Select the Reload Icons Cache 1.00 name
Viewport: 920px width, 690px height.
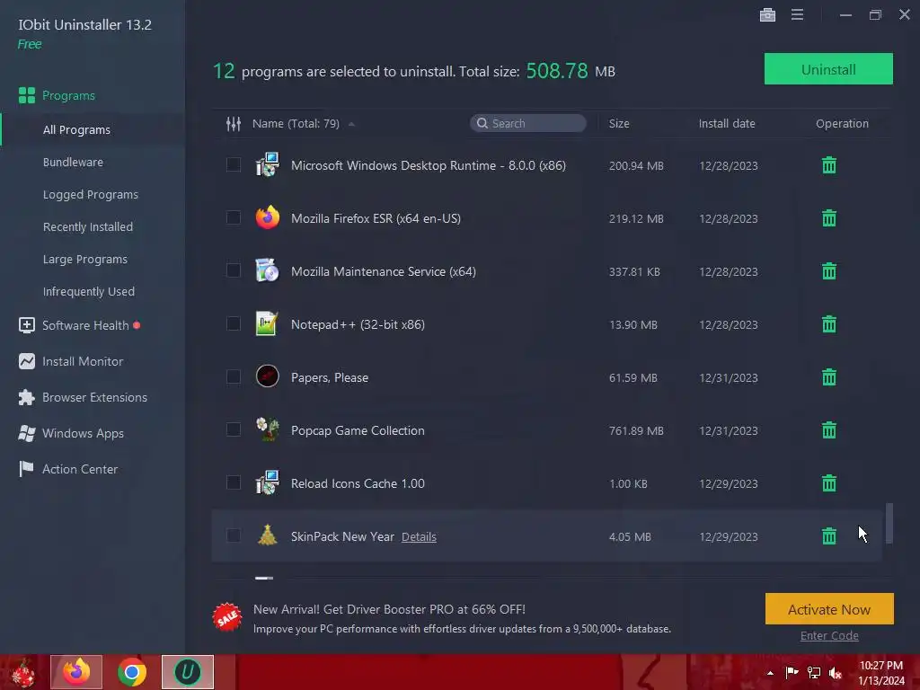coord(358,483)
